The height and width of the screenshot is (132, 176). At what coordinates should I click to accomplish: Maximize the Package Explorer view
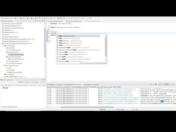(45, 21)
